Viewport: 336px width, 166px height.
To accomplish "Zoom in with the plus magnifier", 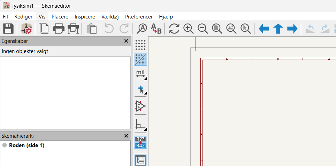I will click(189, 29).
